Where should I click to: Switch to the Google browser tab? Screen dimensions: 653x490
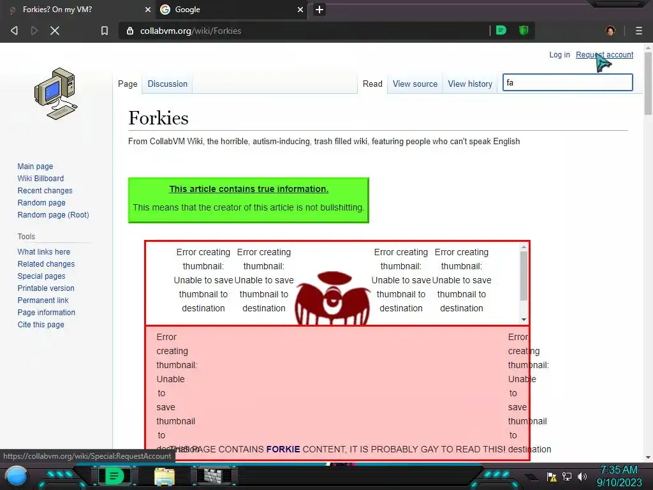231,10
